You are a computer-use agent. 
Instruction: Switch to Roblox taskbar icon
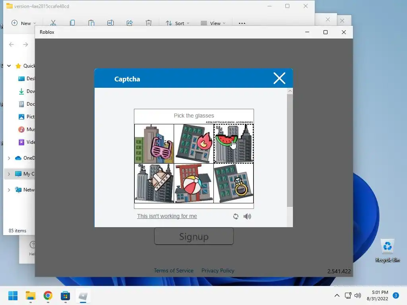(83, 295)
